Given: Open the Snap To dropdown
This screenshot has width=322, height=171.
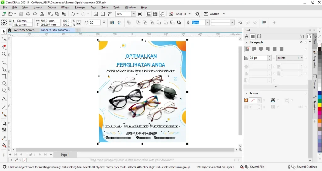Looking at the screenshot, I should coord(189,14).
